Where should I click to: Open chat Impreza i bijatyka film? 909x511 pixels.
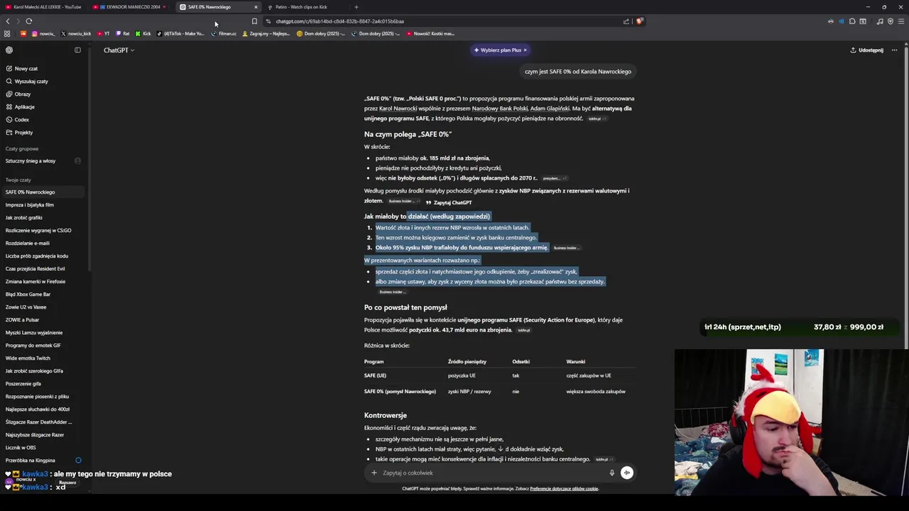43,205
